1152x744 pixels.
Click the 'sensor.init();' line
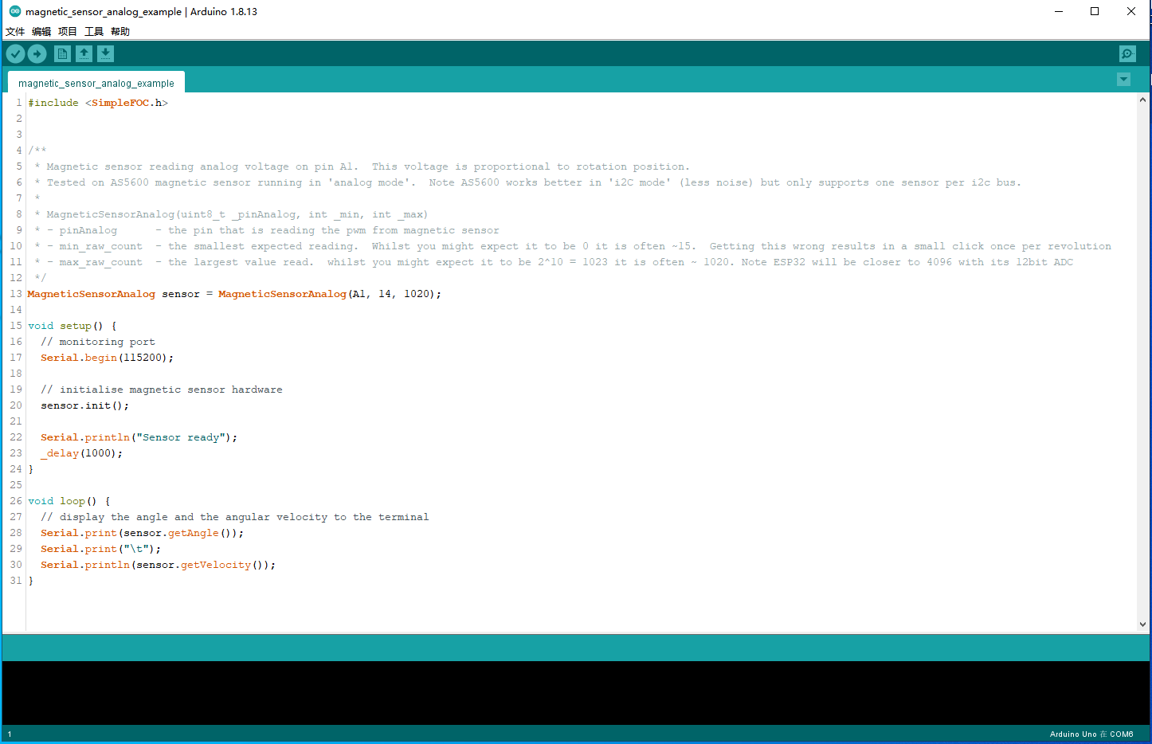click(84, 405)
